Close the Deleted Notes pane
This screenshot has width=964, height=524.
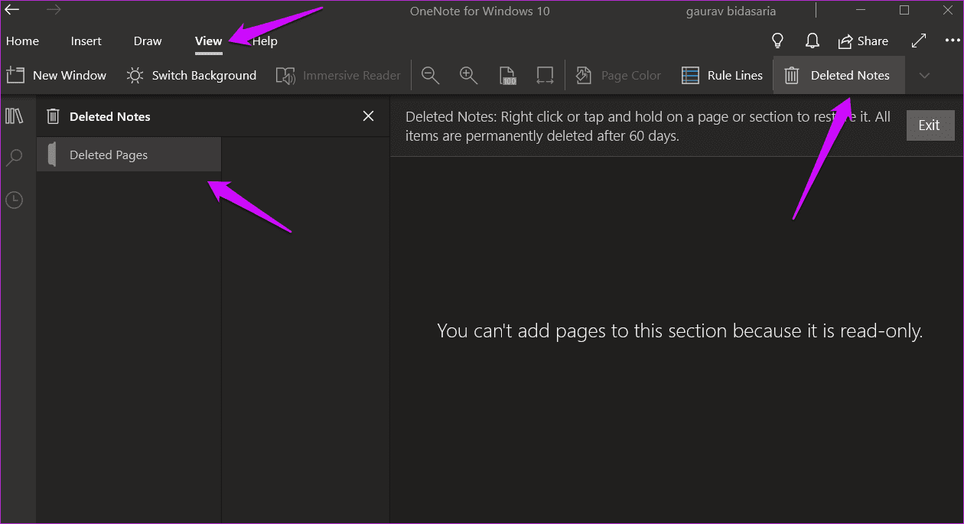(x=368, y=116)
